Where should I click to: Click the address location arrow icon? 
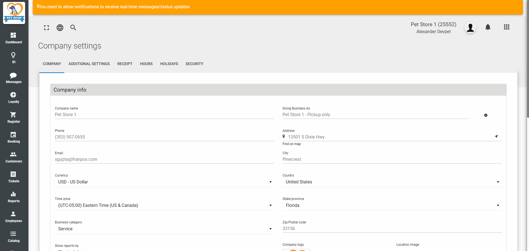click(x=496, y=136)
